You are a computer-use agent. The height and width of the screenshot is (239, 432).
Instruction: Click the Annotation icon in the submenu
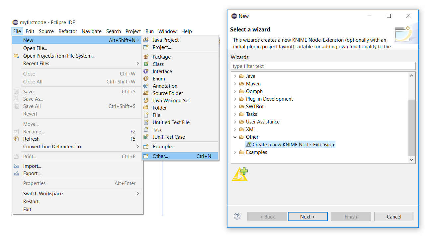(146, 86)
